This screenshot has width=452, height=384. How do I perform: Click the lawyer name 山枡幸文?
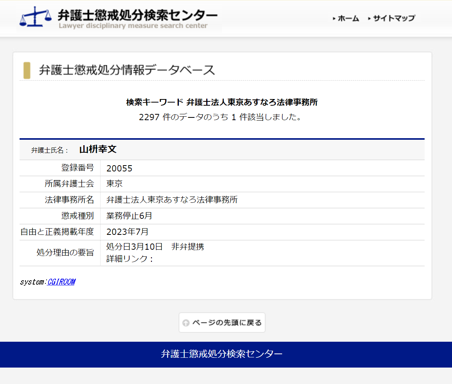(x=98, y=150)
